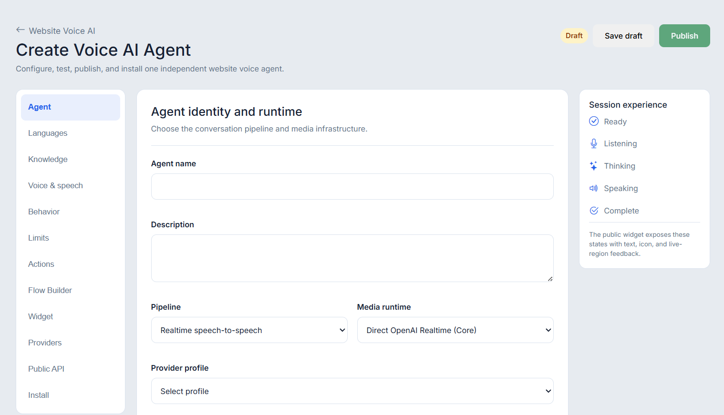Expand the Provider profile dropdown
The image size is (724, 415).
[x=352, y=391]
